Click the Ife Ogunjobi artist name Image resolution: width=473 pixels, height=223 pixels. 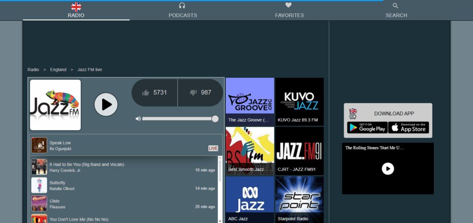(61, 149)
